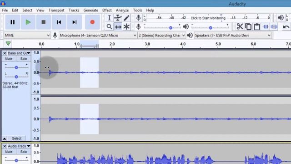This screenshot has height=164, width=291.
Task: Click the Bass and Gu gain slider
Action: [16, 67]
